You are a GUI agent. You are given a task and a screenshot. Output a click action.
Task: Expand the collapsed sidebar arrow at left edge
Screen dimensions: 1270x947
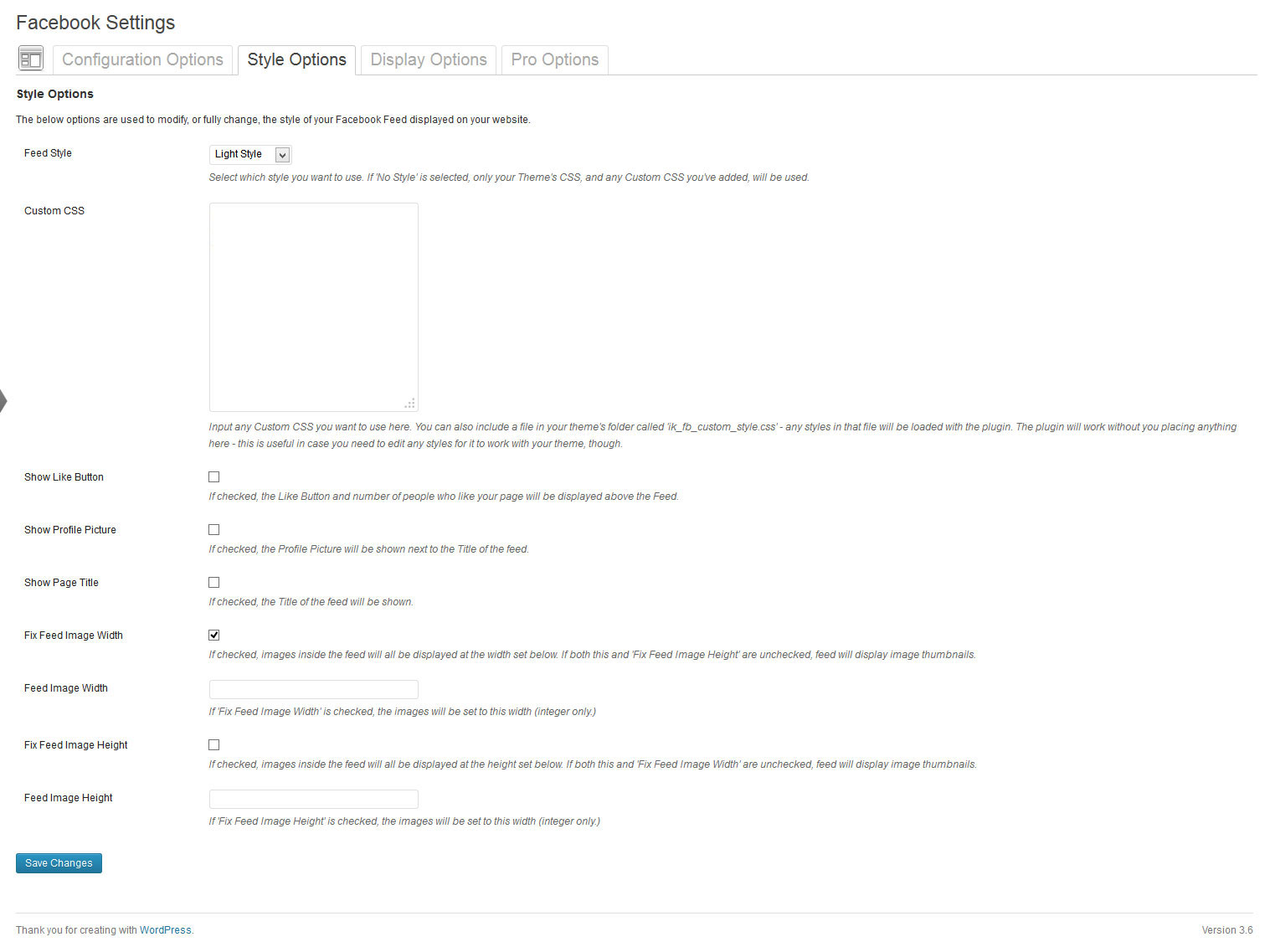[x=3, y=401]
